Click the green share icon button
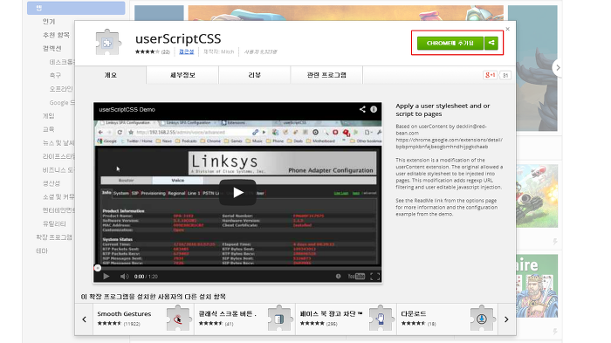This screenshot has width=611, height=343. (x=491, y=43)
